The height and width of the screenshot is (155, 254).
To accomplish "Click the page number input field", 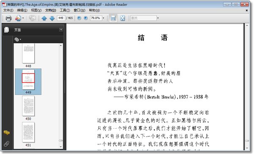I will click(61, 18).
